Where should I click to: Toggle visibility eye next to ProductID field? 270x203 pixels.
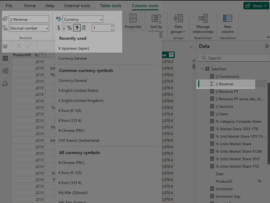point(260,181)
